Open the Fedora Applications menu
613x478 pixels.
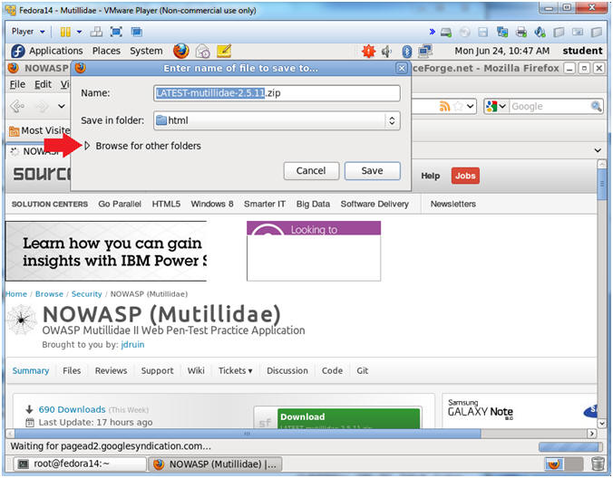point(47,51)
